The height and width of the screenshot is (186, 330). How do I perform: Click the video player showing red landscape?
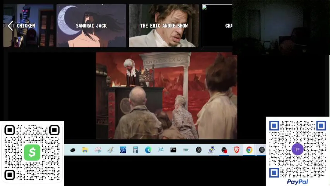click(167, 96)
